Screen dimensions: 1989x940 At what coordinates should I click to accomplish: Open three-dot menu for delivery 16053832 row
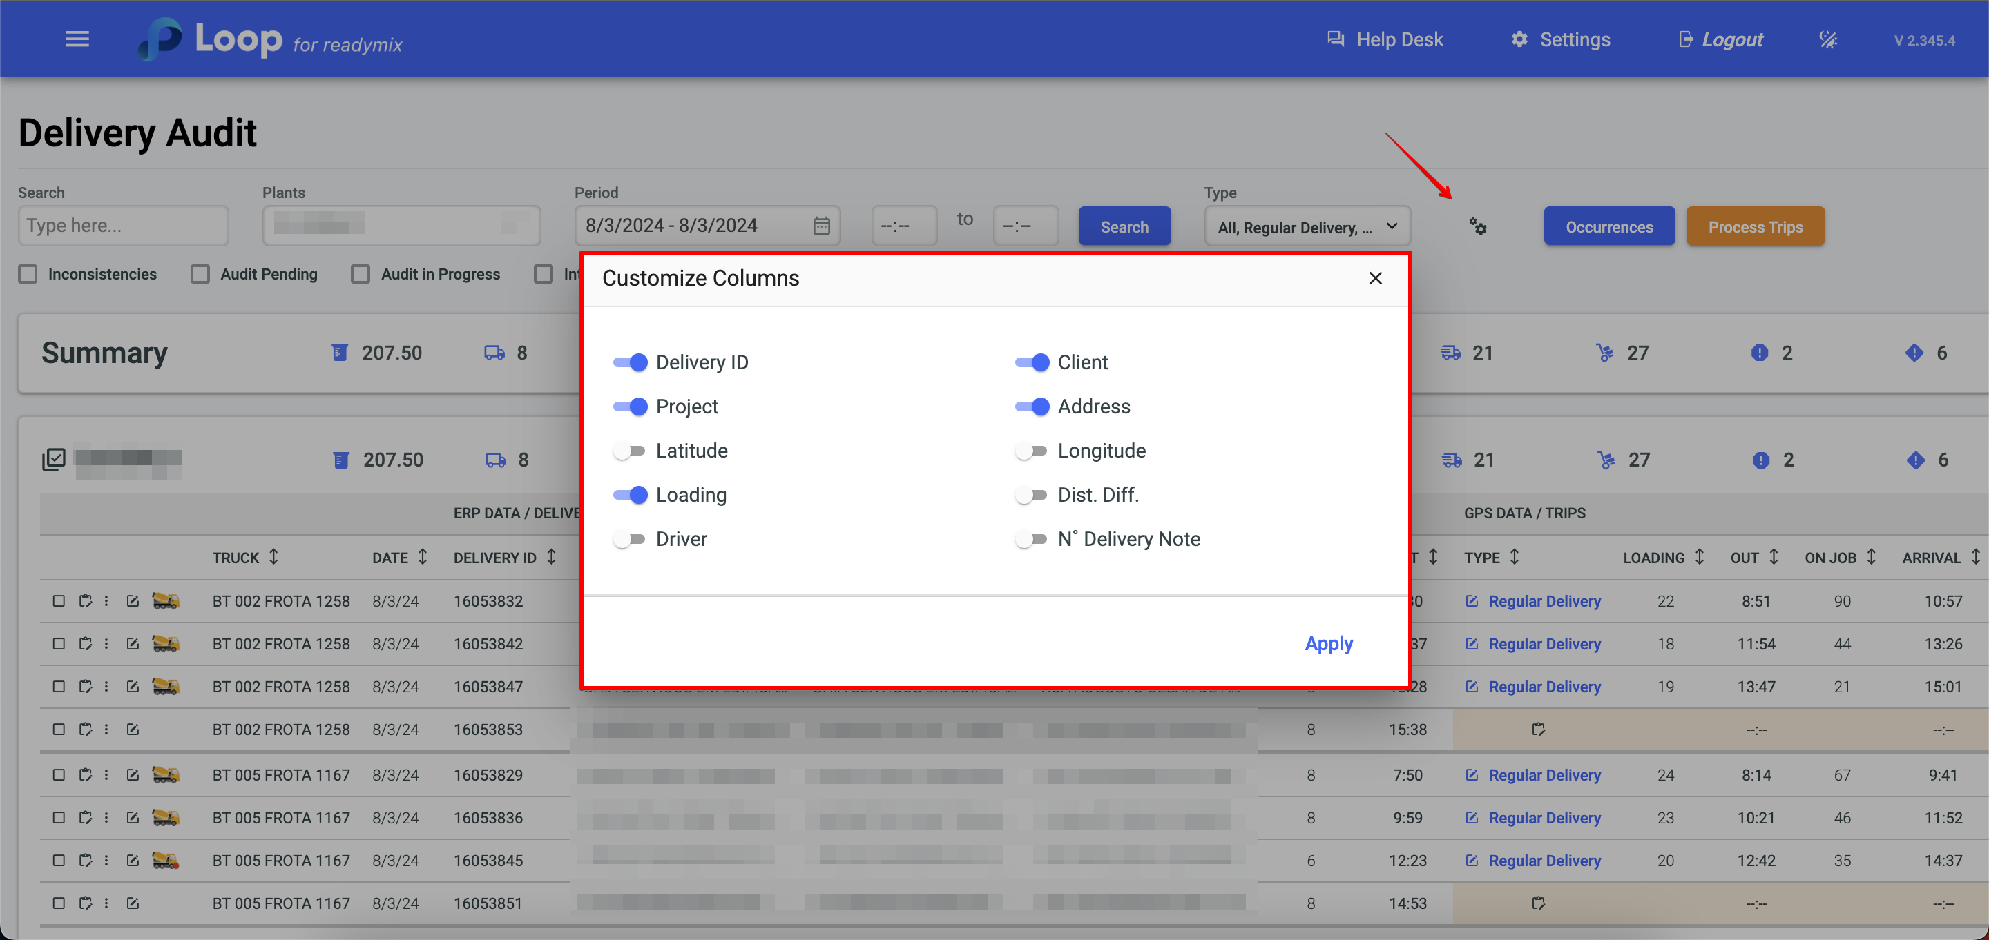(106, 601)
